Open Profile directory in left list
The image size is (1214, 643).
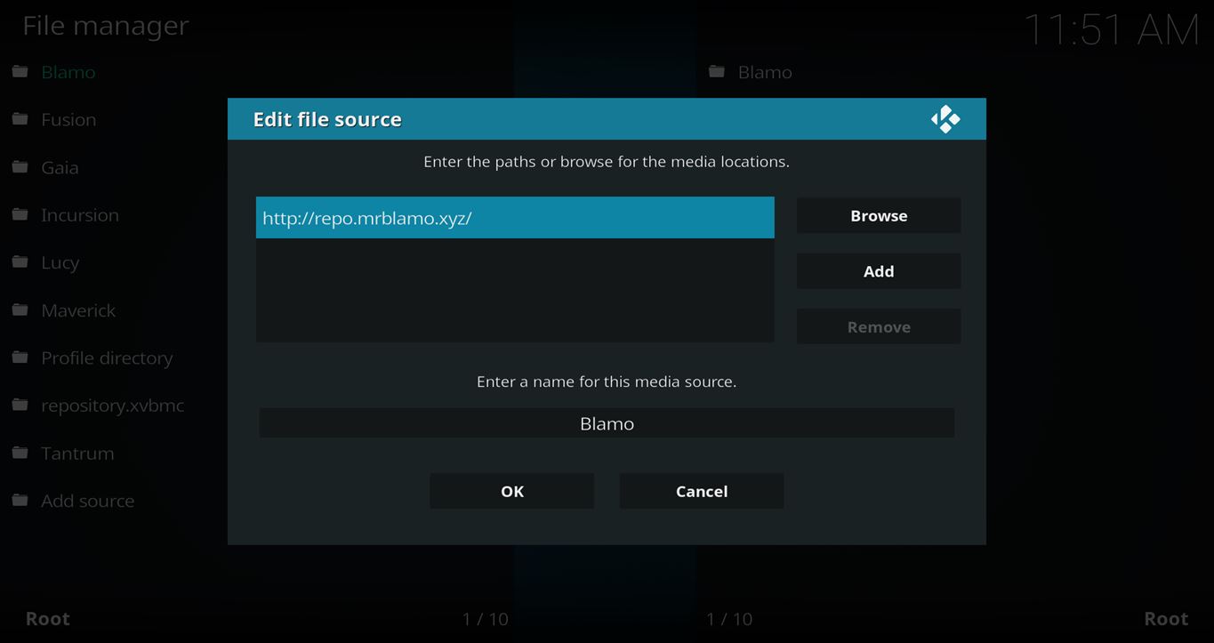(x=107, y=358)
